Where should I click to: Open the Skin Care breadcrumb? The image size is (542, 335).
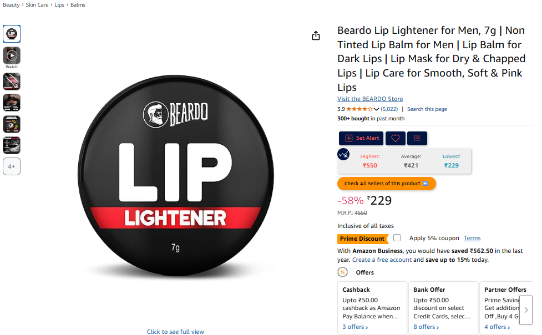(x=37, y=5)
